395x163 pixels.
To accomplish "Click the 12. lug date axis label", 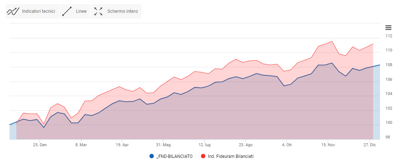I will pyautogui.click(x=204, y=144).
